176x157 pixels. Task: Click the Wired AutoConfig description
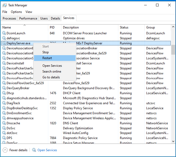pyautogui.click(x=76, y=133)
